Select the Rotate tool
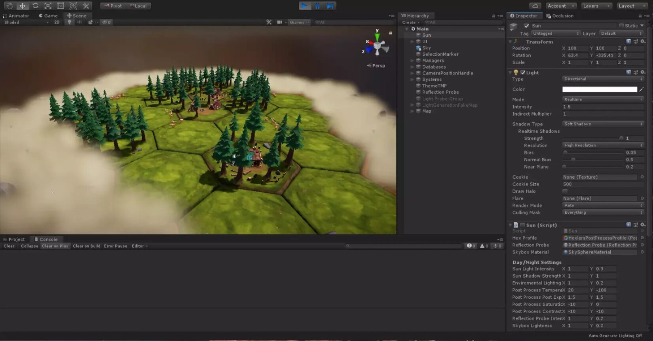 [x=35, y=6]
